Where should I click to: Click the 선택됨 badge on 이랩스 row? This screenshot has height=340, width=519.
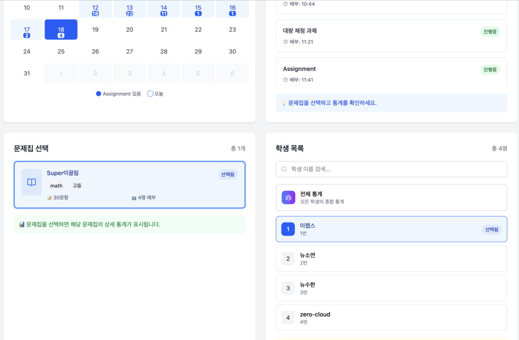coord(491,229)
